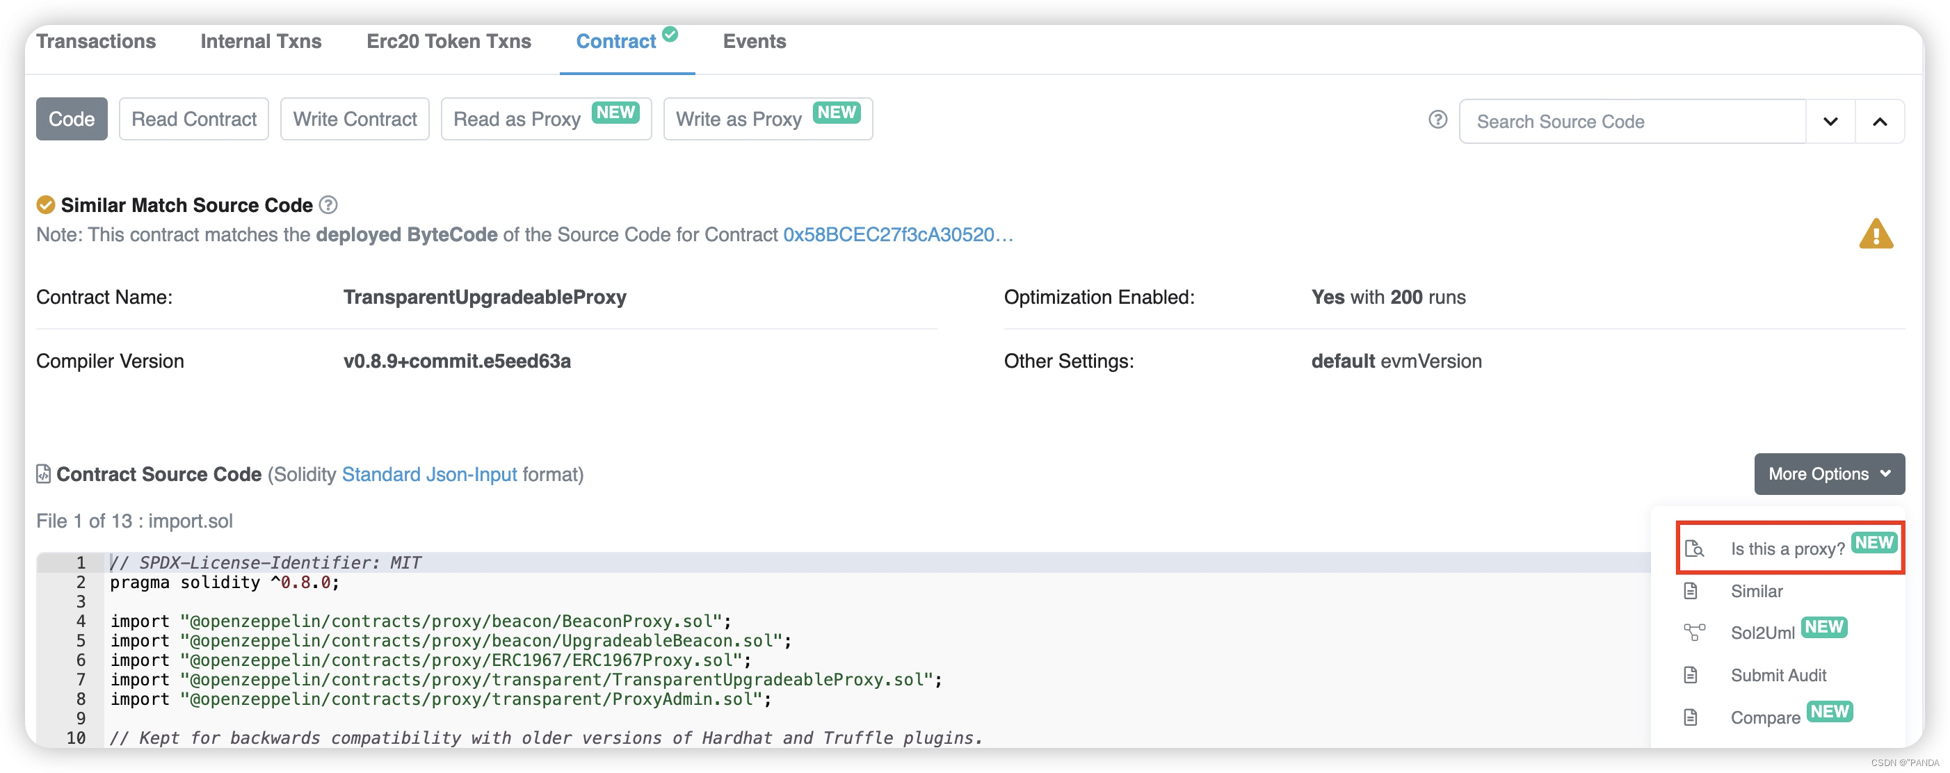Select the contract name TransparentUpgradeableProxy text

click(485, 297)
